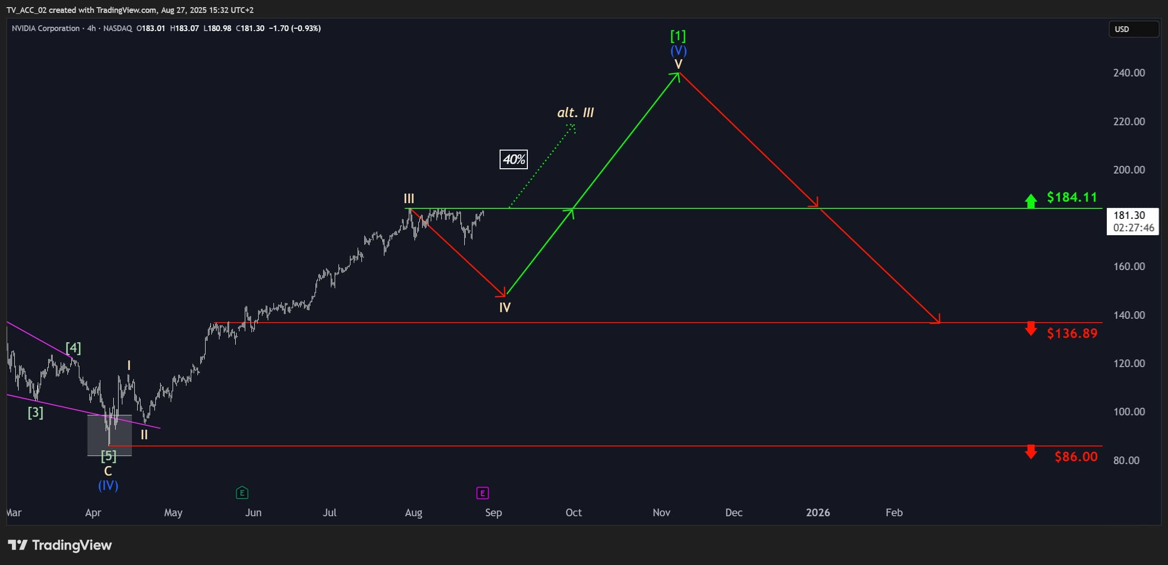Select the gray rectangle at wave [5]
The image size is (1168, 565).
109,435
